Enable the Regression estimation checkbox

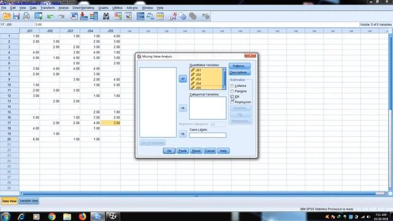pos(232,102)
